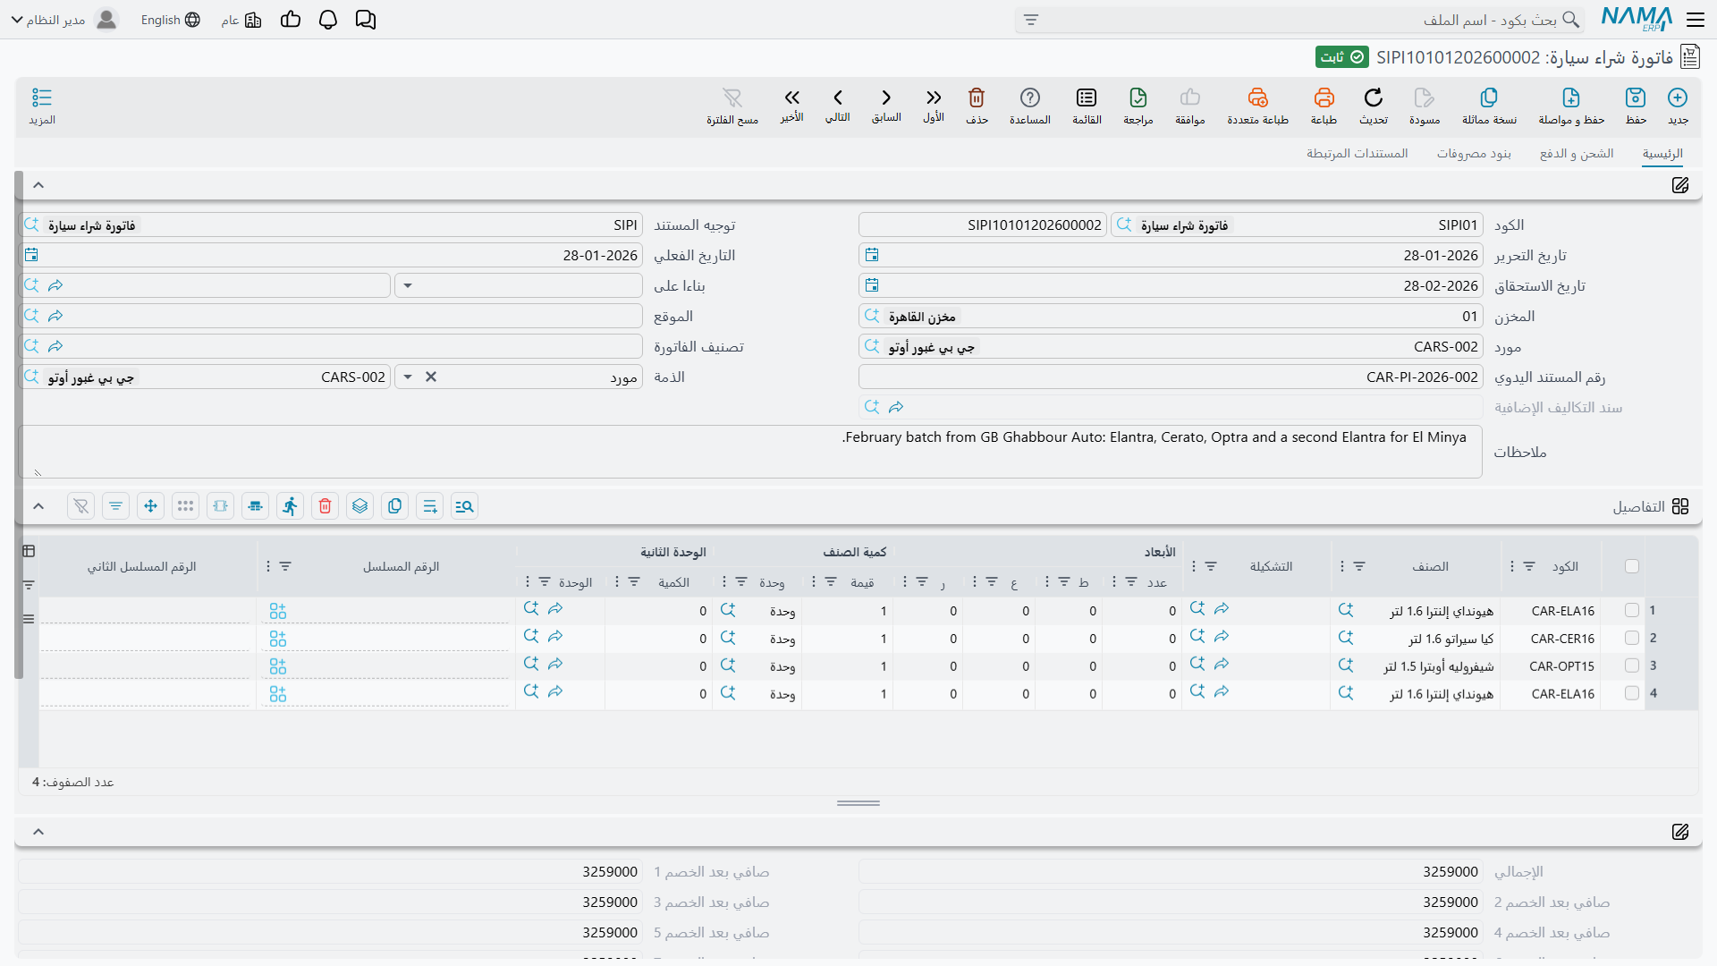Create a similar copy with نسخة مماثلة
1717x966 pixels.
coord(1489,97)
